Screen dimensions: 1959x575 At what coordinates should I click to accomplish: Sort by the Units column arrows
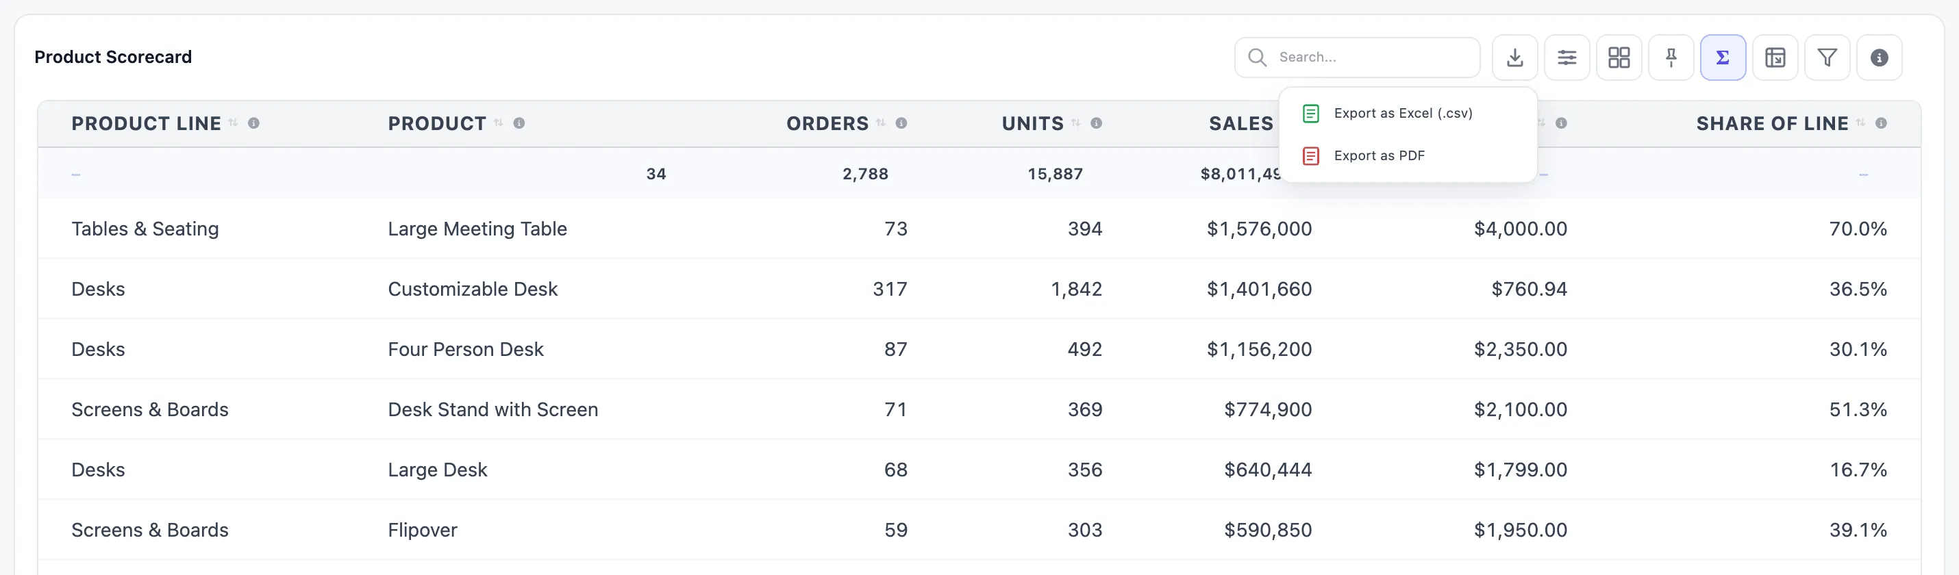click(1075, 123)
